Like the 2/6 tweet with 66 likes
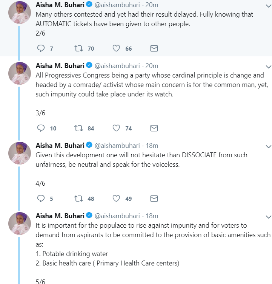Image resolution: width=272 pixels, height=284 pixels. pos(117,48)
